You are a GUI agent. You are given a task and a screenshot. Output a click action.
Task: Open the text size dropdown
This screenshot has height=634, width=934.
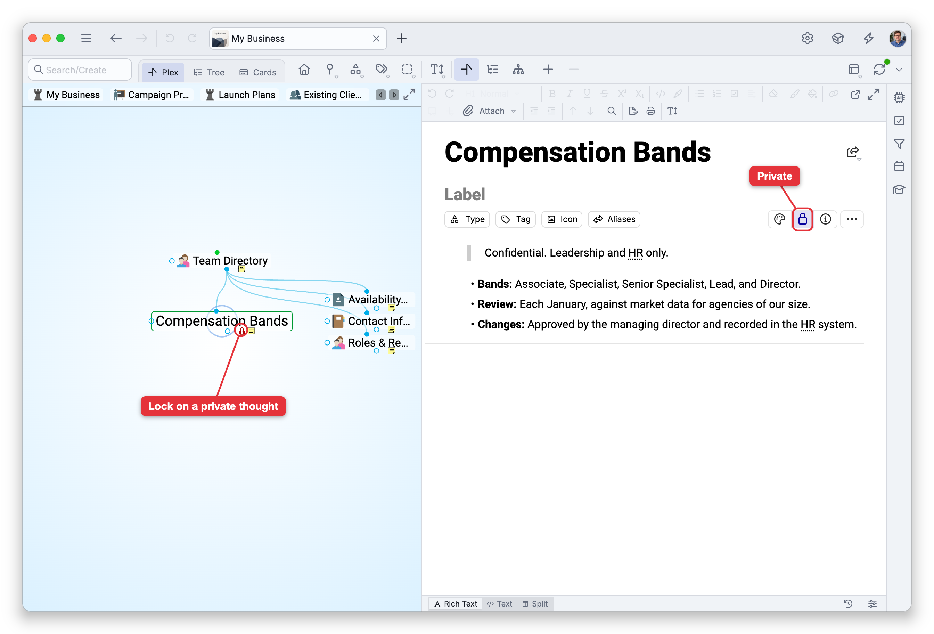click(x=437, y=70)
